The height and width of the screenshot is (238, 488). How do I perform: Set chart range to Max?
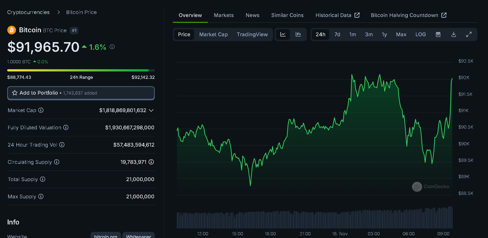401,35
